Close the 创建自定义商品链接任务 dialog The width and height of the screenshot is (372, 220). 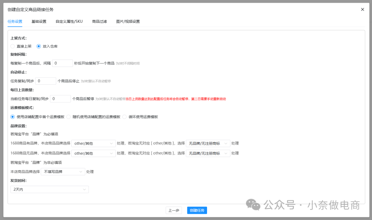[362, 10]
